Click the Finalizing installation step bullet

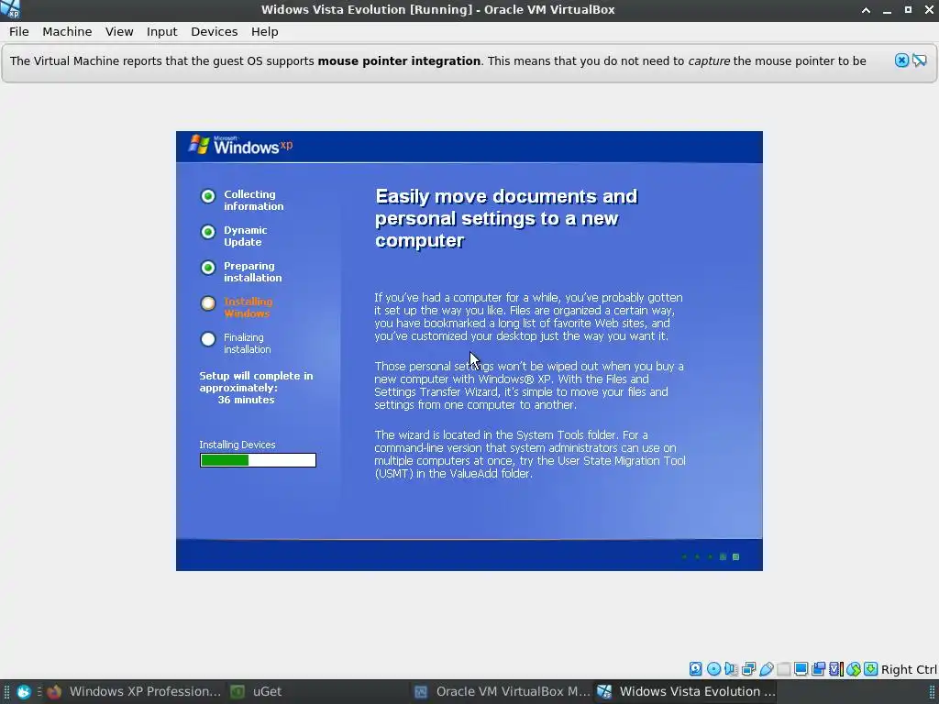208,339
